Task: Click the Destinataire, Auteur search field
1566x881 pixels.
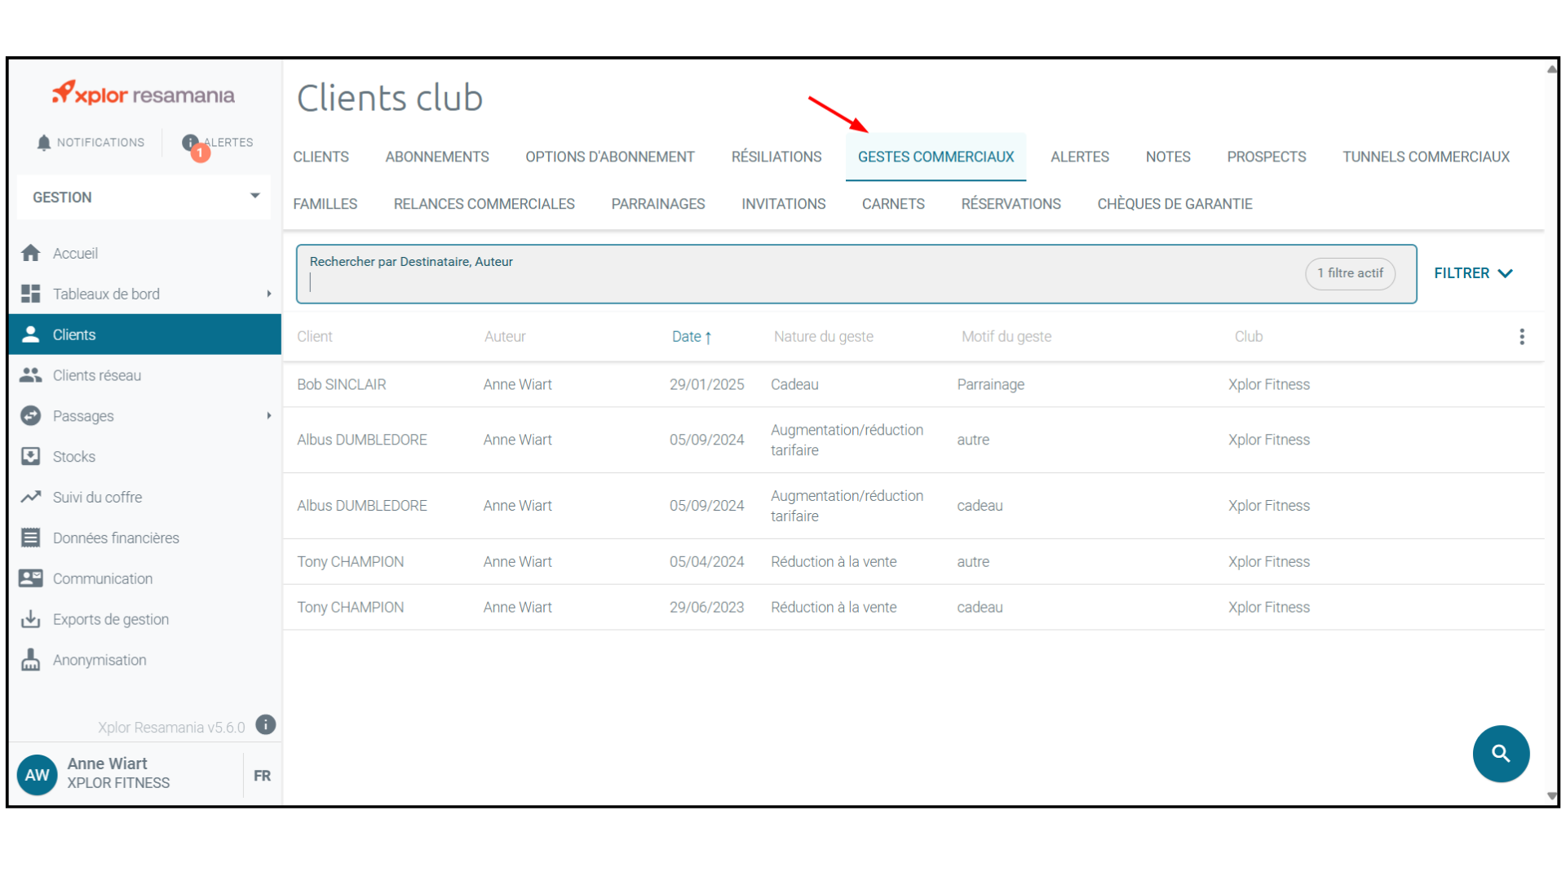Action: 799,281
